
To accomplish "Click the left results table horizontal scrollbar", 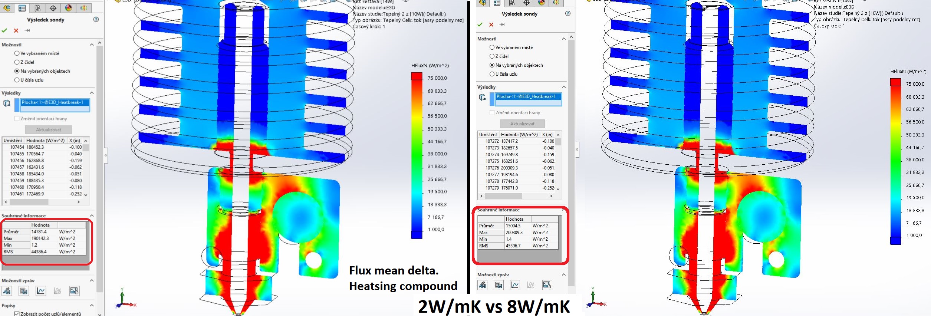I will click(x=29, y=202).
